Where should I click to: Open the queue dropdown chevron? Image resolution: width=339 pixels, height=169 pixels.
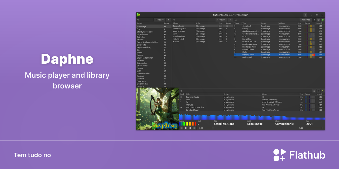coord(318,91)
